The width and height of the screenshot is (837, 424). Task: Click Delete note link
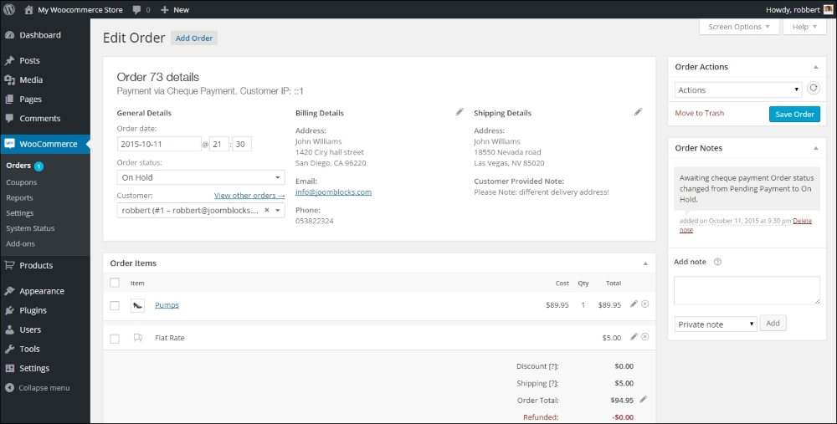[802, 221]
